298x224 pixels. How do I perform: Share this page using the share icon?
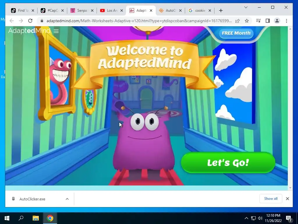tap(237, 21)
